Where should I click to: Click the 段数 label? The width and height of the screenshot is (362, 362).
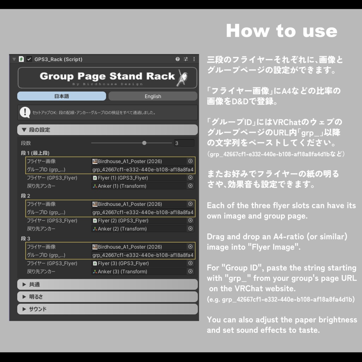[25, 143]
